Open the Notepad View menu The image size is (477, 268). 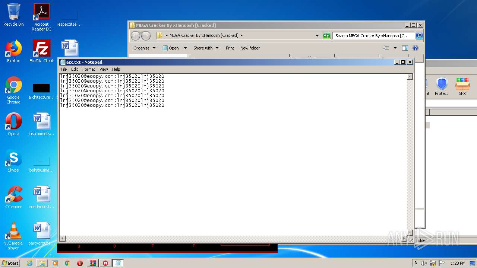click(104, 69)
